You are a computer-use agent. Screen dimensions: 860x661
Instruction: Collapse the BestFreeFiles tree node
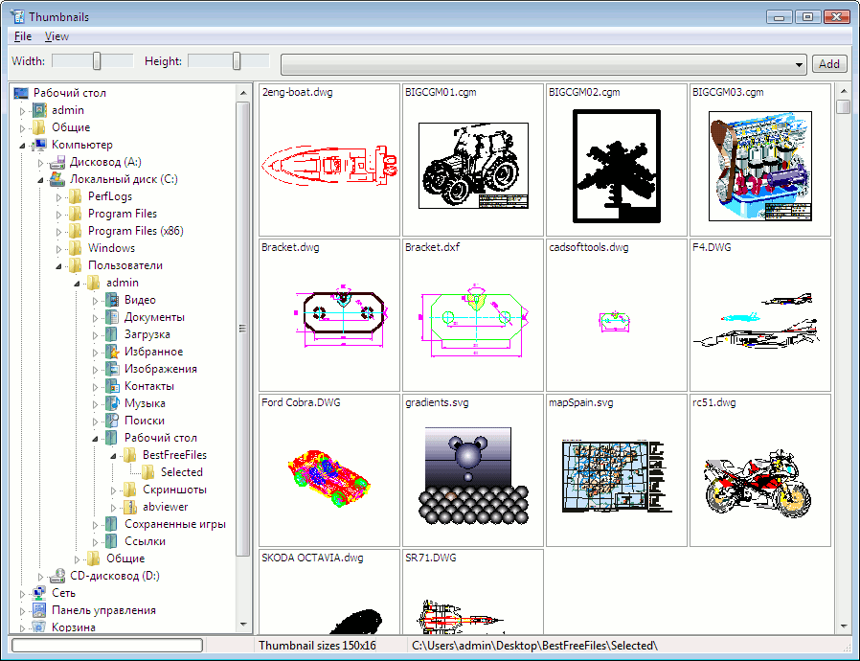coord(113,456)
